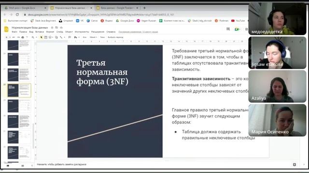Add a new slide with plus icon
The height and width of the screenshot is (173, 309).
coord(6,37)
